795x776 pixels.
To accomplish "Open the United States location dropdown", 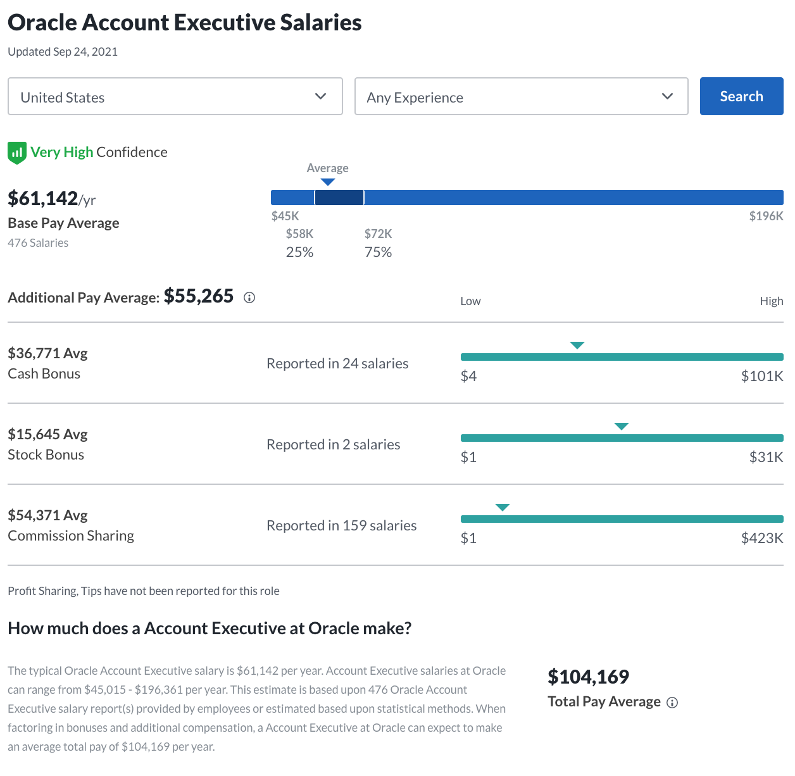I will (x=175, y=96).
